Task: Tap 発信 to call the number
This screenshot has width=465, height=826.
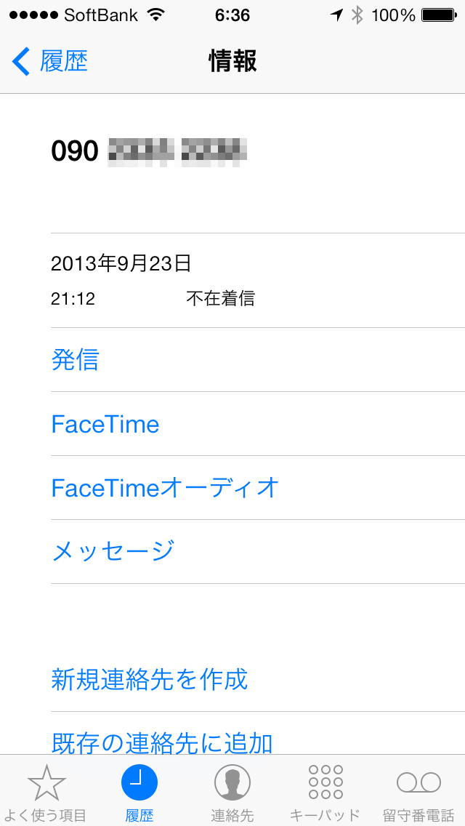Action: point(75,360)
